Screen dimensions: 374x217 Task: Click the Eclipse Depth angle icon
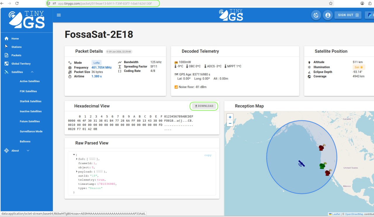(309, 72)
